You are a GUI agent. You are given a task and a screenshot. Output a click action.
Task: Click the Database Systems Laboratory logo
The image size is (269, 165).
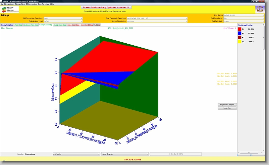pyautogui.click(x=10, y=9)
